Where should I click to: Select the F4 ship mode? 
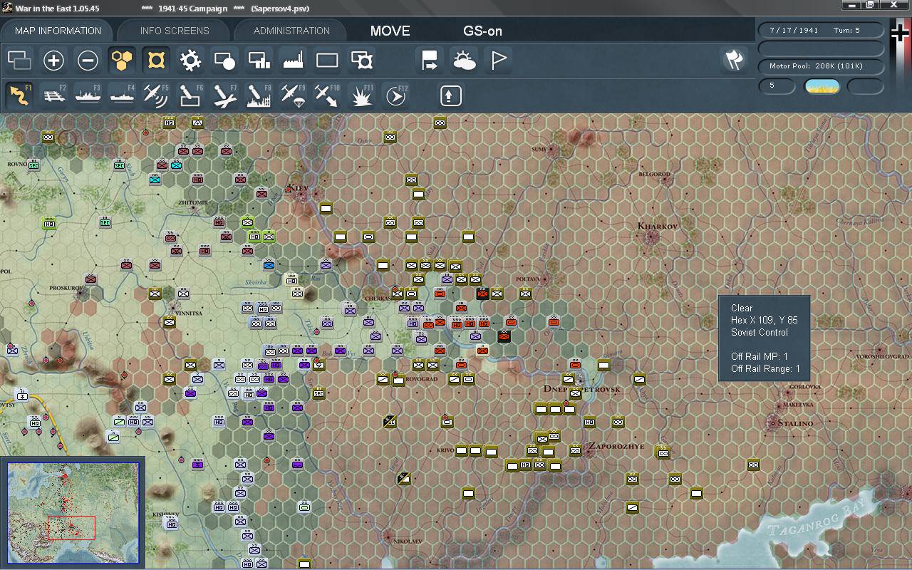[122, 95]
